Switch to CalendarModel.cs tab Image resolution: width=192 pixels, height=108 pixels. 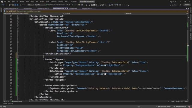[x=27, y=9]
